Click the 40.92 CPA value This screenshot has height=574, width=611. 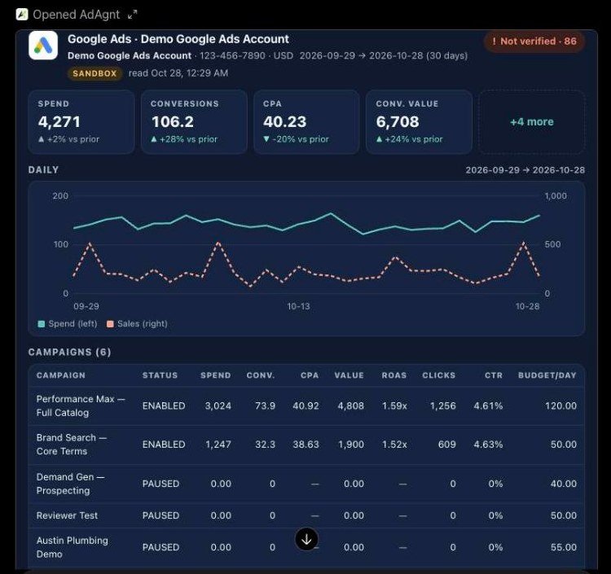tap(305, 405)
